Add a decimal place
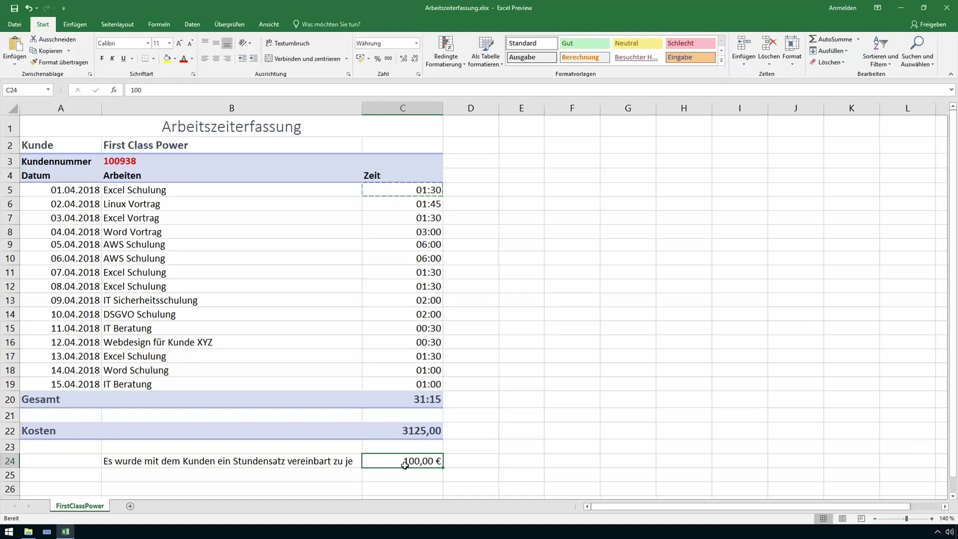 403,58
